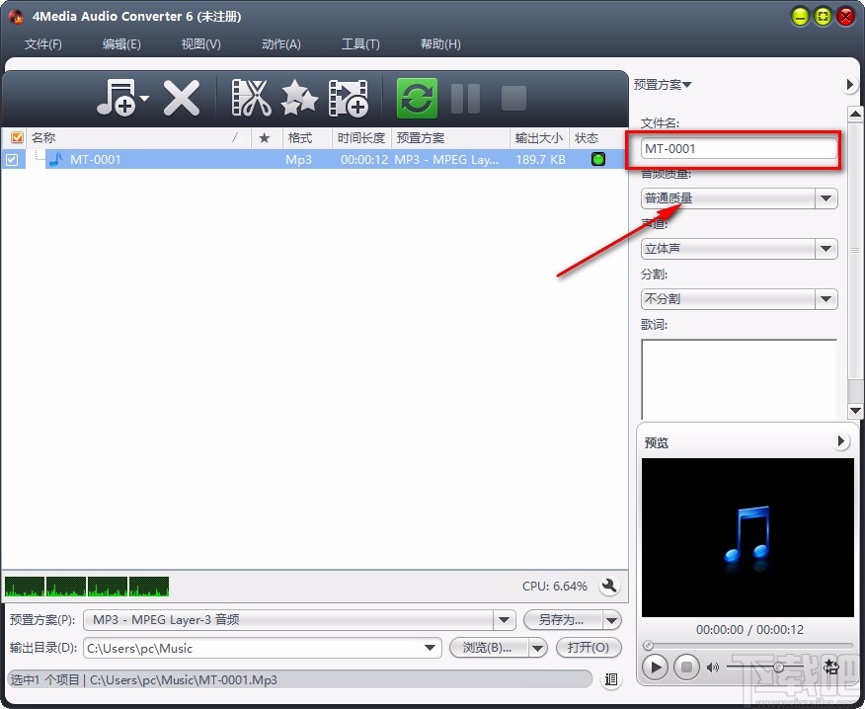The image size is (865, 709).
Task: Click the Pause conversion toolbar icon
Action: 465,98
